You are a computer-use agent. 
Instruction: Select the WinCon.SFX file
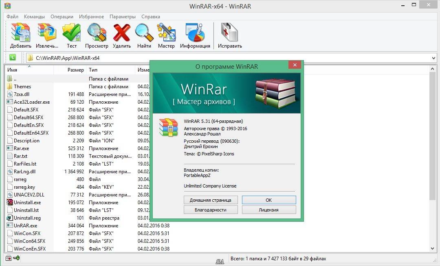click(27, 233)
